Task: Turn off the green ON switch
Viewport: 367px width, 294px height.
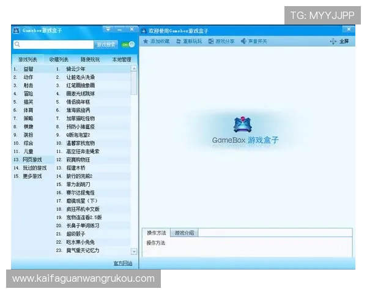Action: [128, 44]
